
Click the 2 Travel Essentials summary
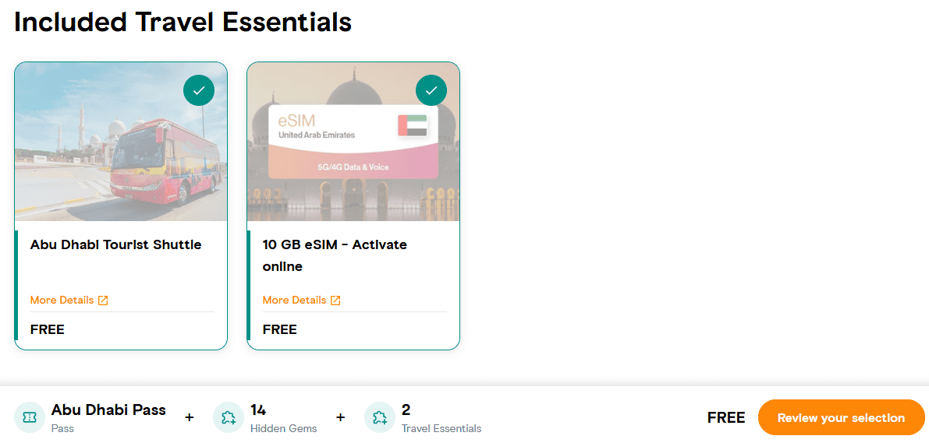coord(441,418)
